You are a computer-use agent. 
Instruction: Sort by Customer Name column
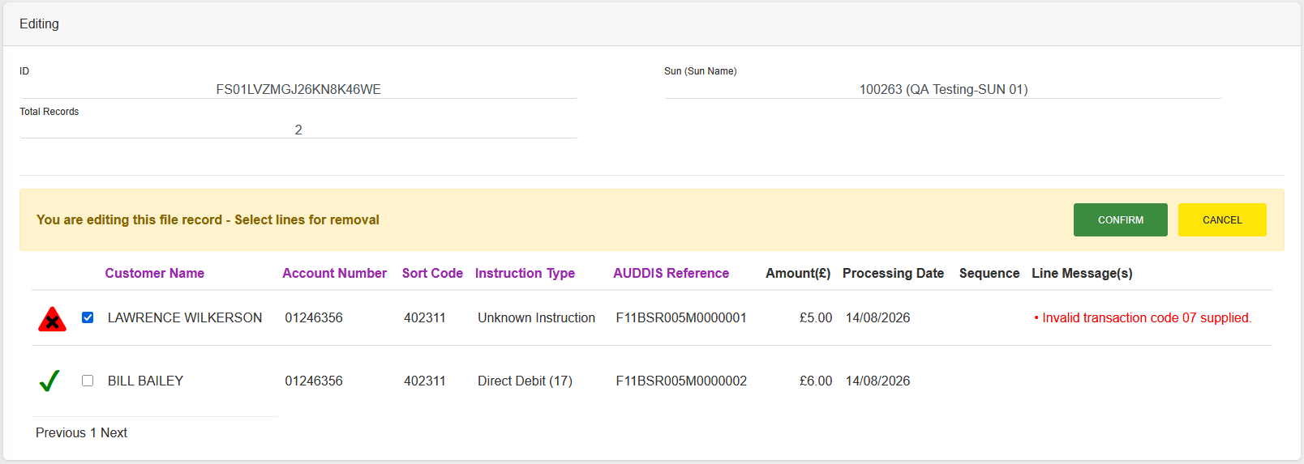(154, 274)
